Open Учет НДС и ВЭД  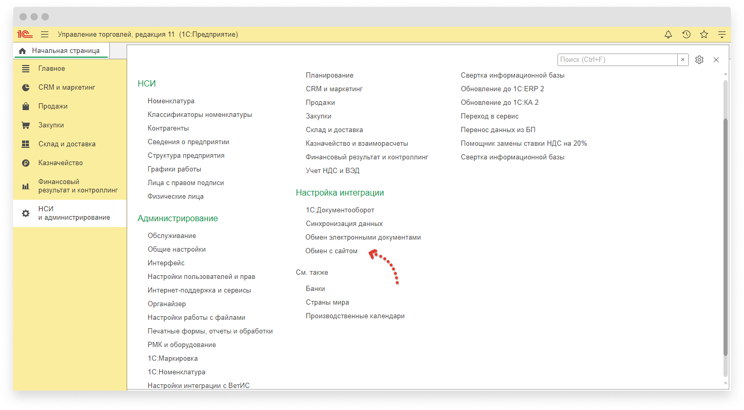click(333, 171)
